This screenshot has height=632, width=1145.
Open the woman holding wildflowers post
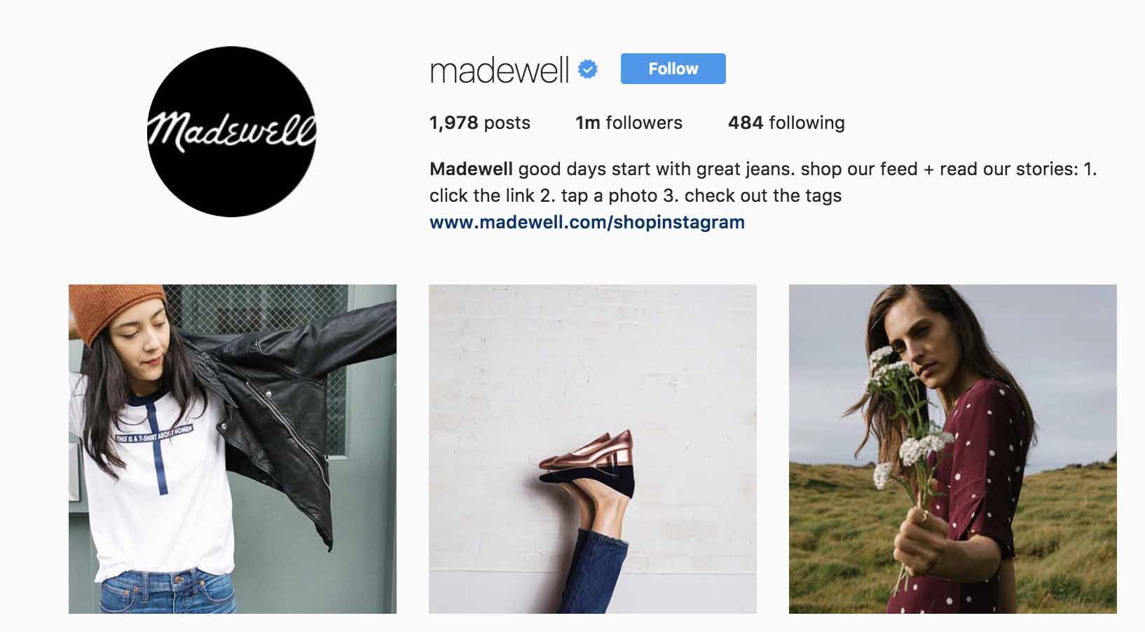(x=953, y=449)
